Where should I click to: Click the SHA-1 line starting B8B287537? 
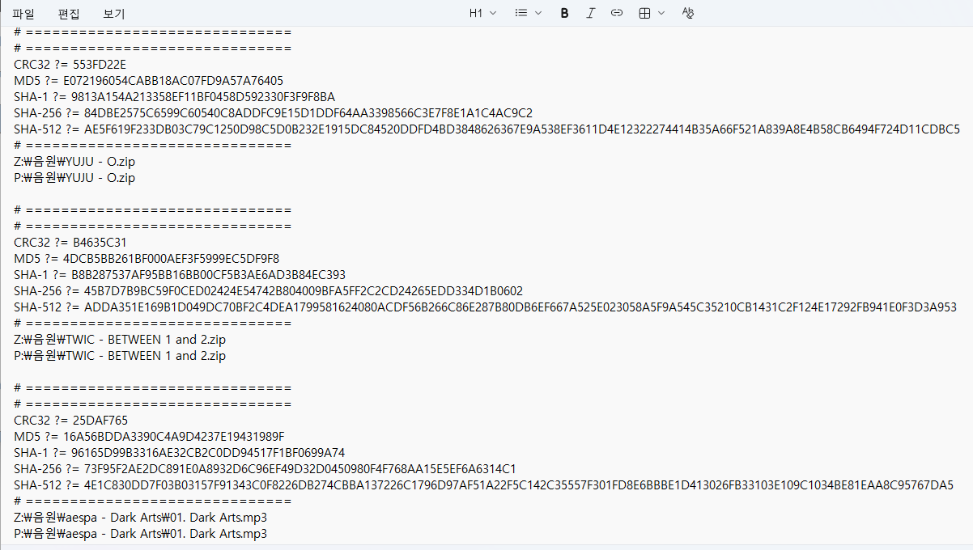tap(180, 275)
